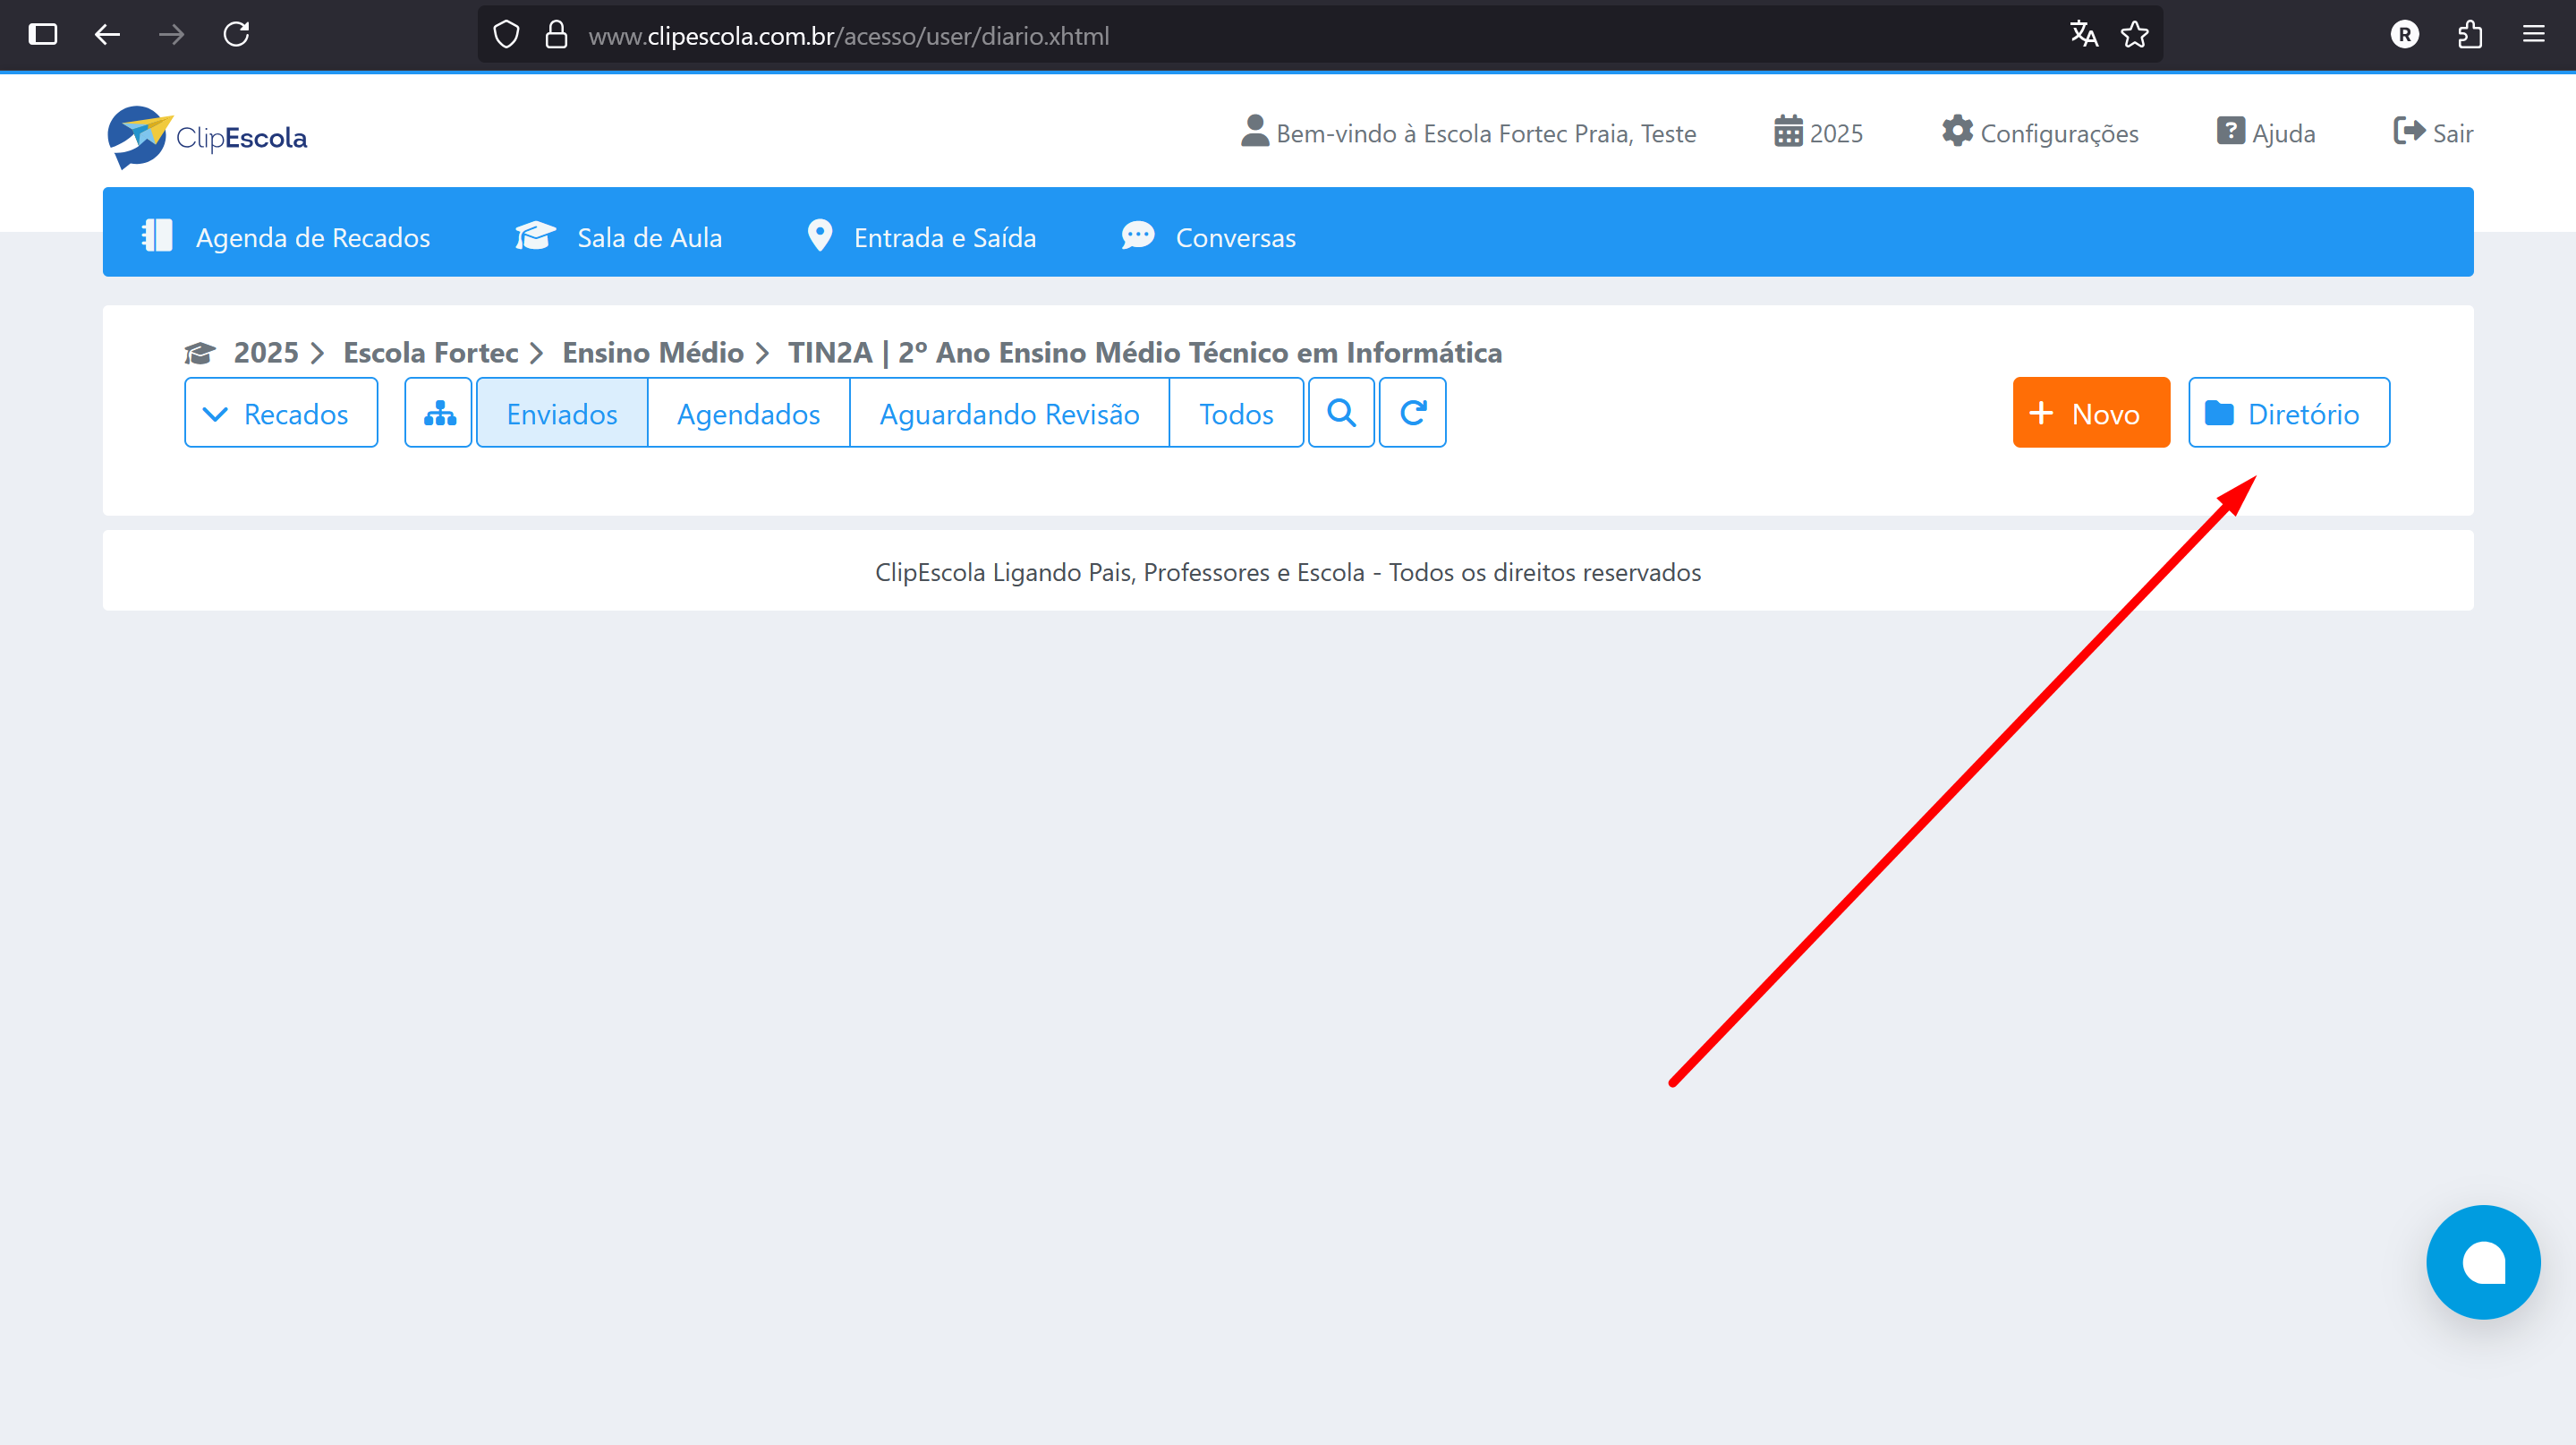The width and height of the screenshot is (2576, 1445).
Task: Open Sala de Aula menu
Action: tap(619, 237)
